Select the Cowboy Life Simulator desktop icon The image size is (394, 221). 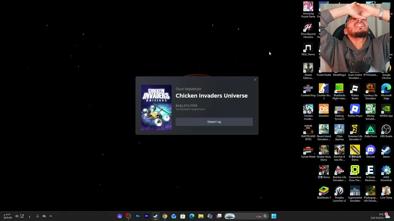(x=371, y=91)
